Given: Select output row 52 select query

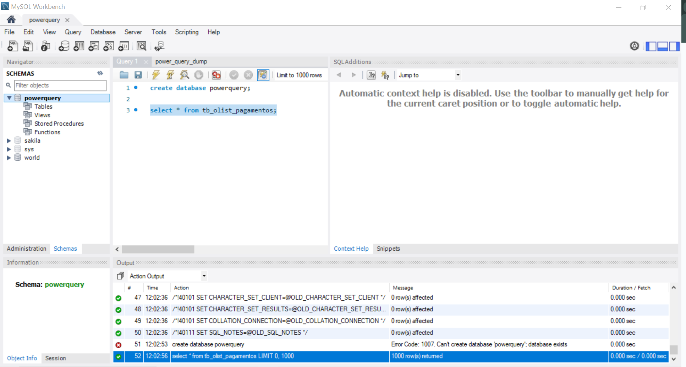Looking at the screenshot, I should coord(391,356).
